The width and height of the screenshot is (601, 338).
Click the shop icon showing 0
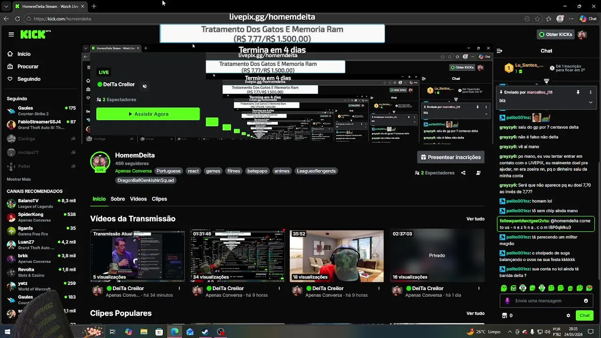507,315
